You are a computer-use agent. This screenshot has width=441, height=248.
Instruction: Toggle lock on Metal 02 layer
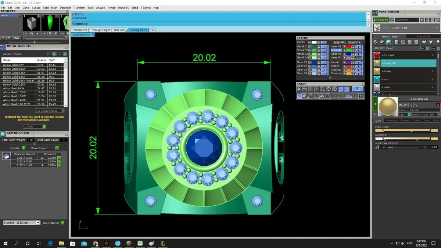319,50
